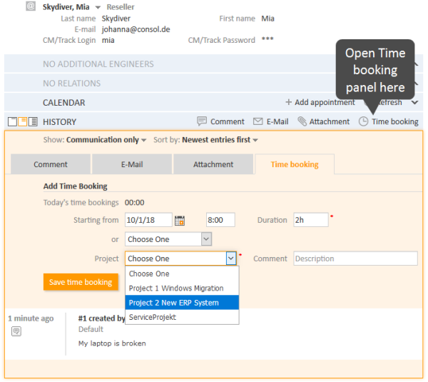
Task: Click the @ contact icon beside Skydiver, Mia
Action: (x=31, y=6)
